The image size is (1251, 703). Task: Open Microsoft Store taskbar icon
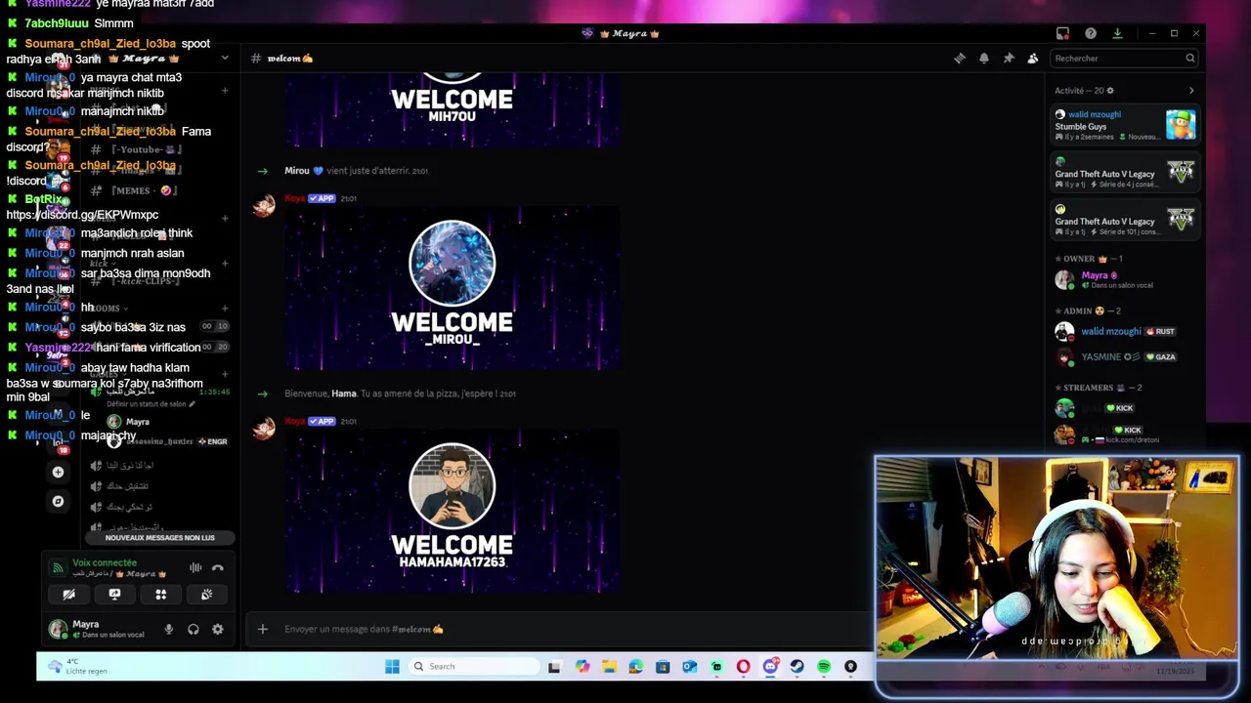[x=663, y=667]
